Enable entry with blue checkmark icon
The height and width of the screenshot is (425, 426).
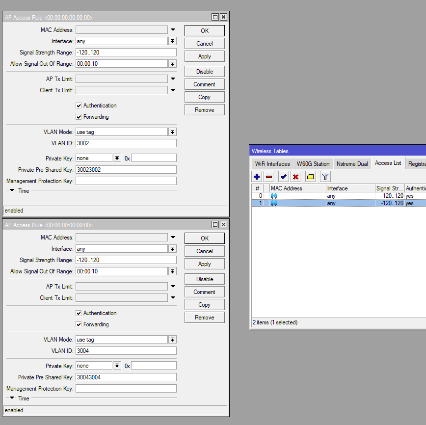(x=283, y=177)
